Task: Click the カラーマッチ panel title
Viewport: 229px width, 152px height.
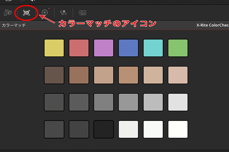Action: coord(14,26)
